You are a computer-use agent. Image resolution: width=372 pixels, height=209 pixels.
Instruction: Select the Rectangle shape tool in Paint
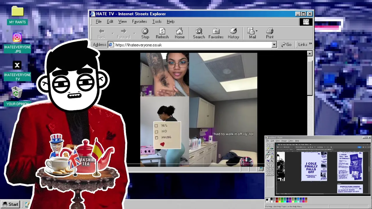(268, 169)
